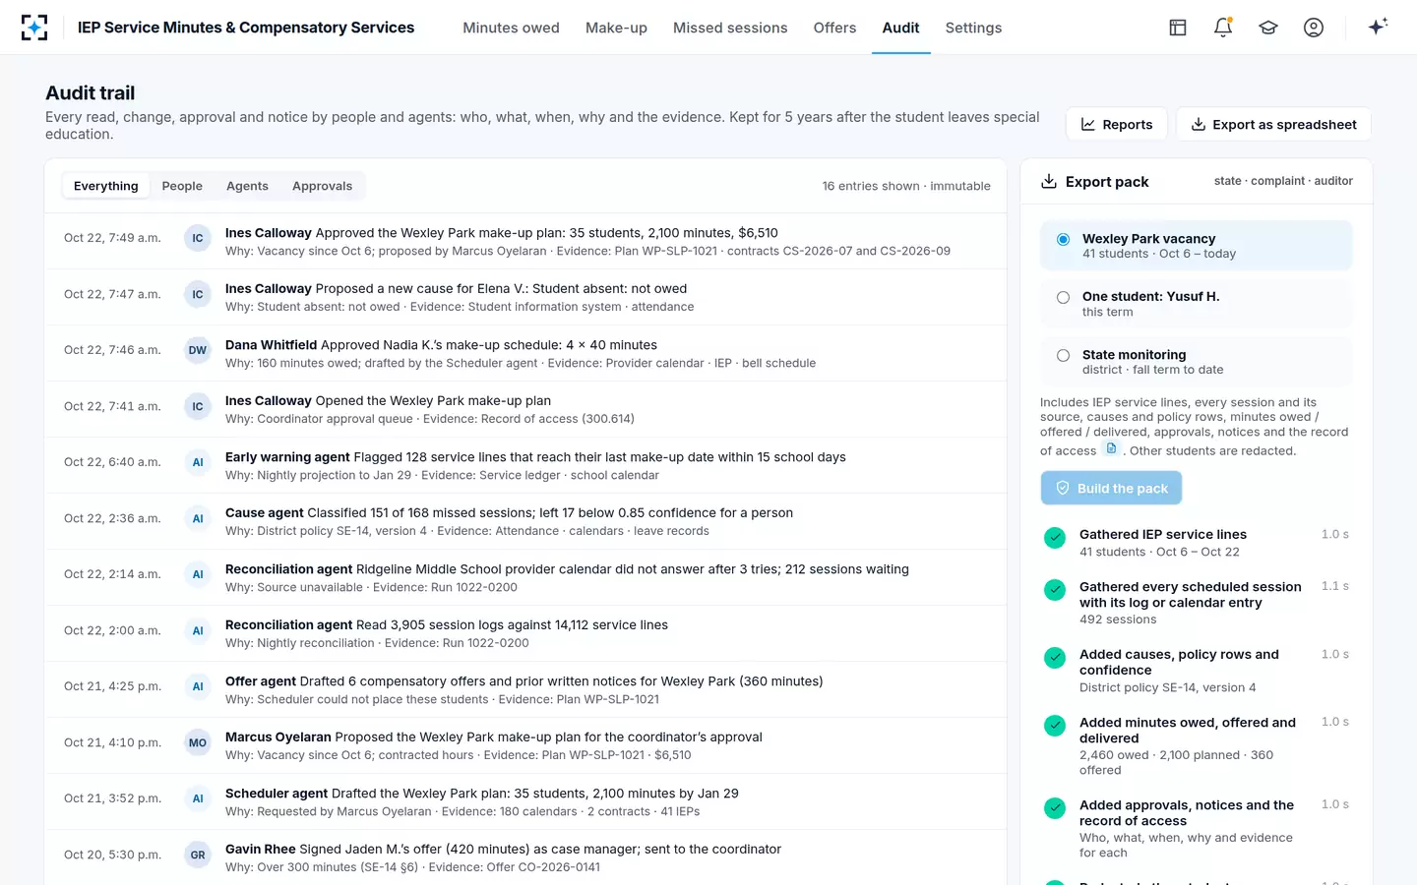Open the user account icon
Viewport: 1417px width, 885px height.
tap(1314, 28)
